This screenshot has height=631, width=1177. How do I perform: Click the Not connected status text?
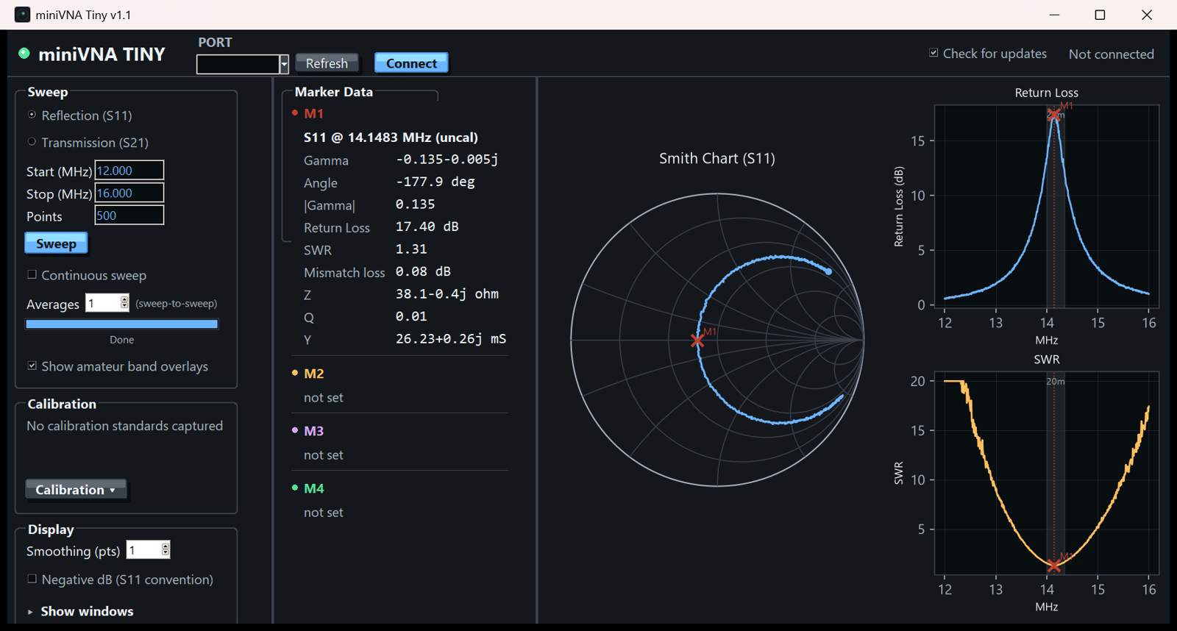point(1111,54)
